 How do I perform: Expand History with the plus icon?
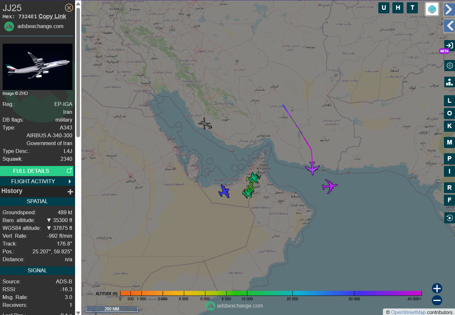click(x=70, y=192)
